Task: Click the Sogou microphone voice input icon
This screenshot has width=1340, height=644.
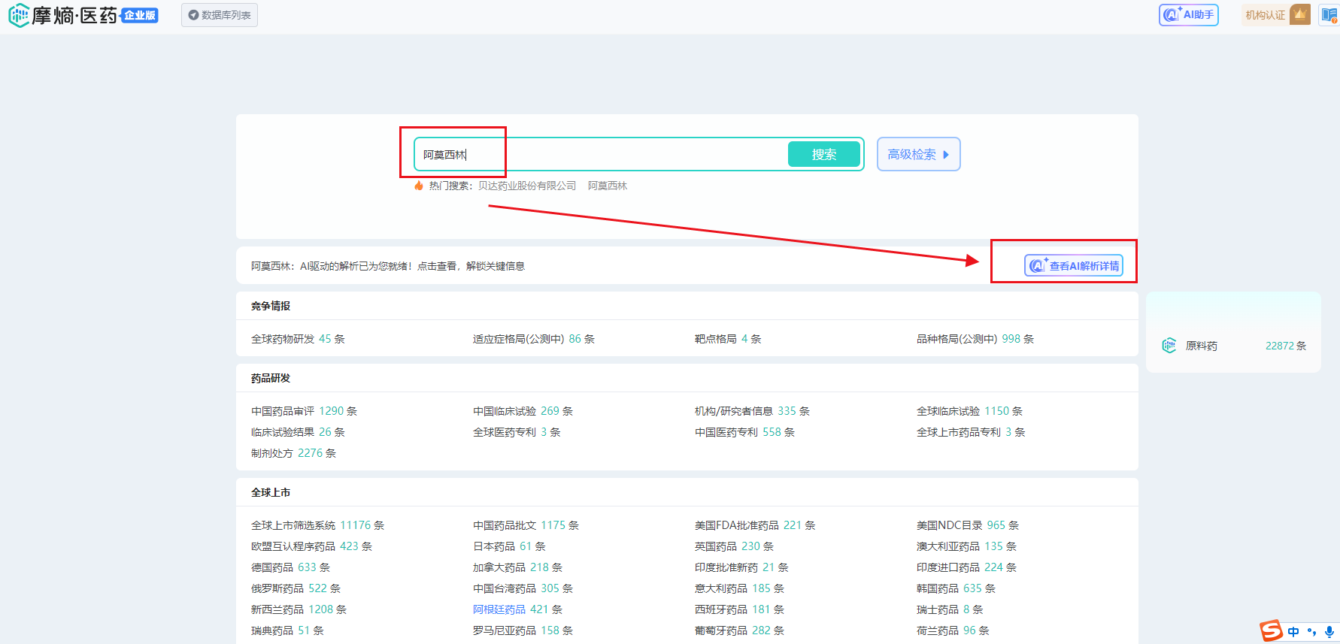Action: tap(1329, 632)
